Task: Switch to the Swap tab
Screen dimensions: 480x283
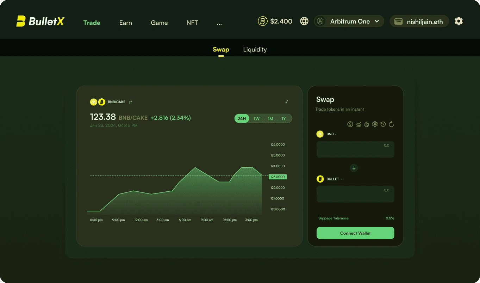Action: [x=221, y=49]
